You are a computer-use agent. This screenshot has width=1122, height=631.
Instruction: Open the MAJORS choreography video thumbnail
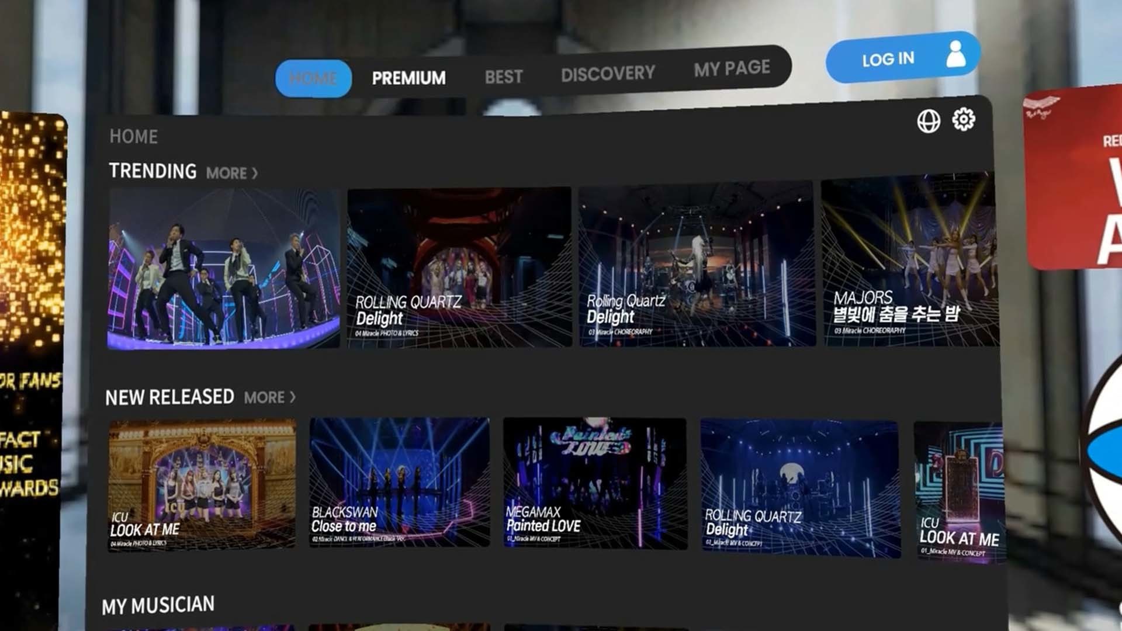(x=909, y=261)
